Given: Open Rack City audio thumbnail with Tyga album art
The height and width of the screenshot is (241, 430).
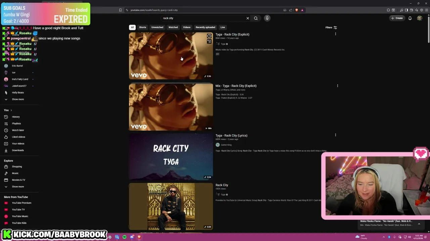Looking at the screenshot, I should click(171, 206).
